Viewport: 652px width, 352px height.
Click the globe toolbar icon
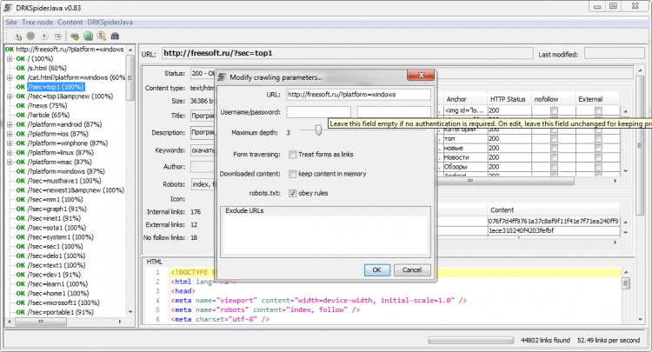(88, 36)
